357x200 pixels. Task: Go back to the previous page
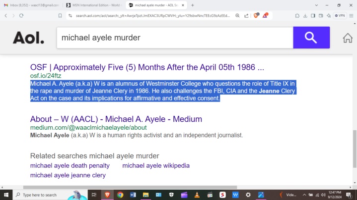(6, 16)
